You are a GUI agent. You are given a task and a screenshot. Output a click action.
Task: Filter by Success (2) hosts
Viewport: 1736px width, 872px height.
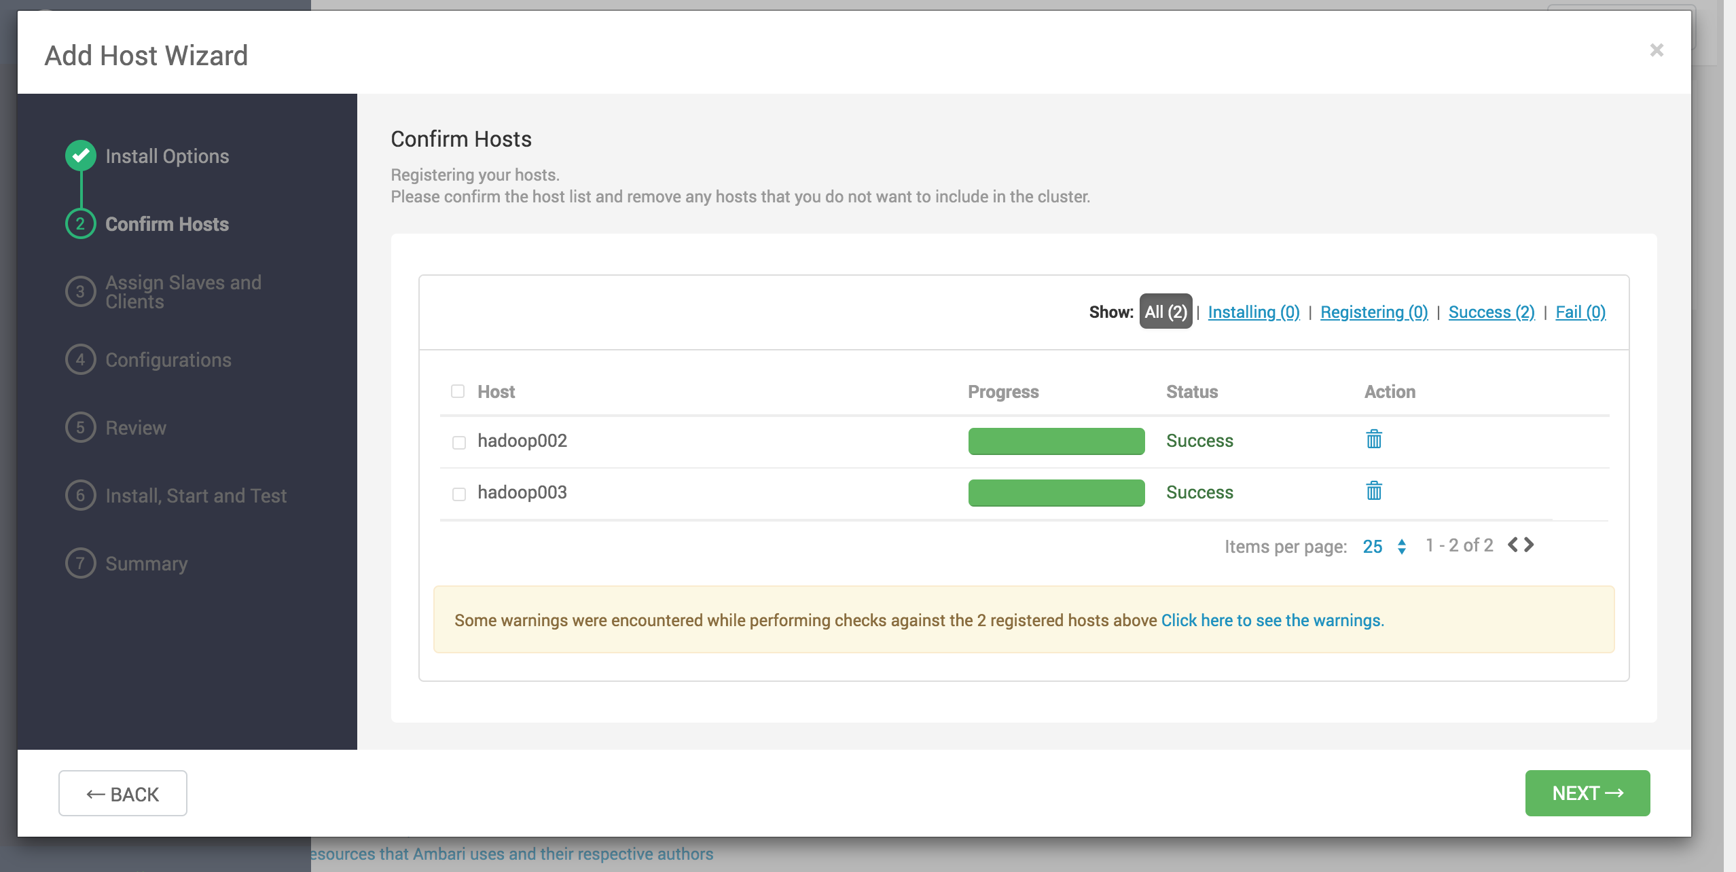click(x=1491, y=312)
